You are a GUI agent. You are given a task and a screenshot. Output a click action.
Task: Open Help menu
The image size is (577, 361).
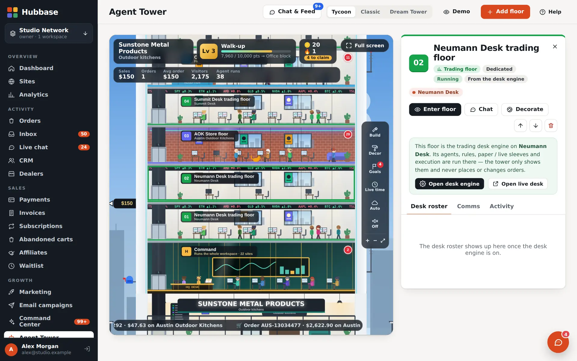click(550, 12)
